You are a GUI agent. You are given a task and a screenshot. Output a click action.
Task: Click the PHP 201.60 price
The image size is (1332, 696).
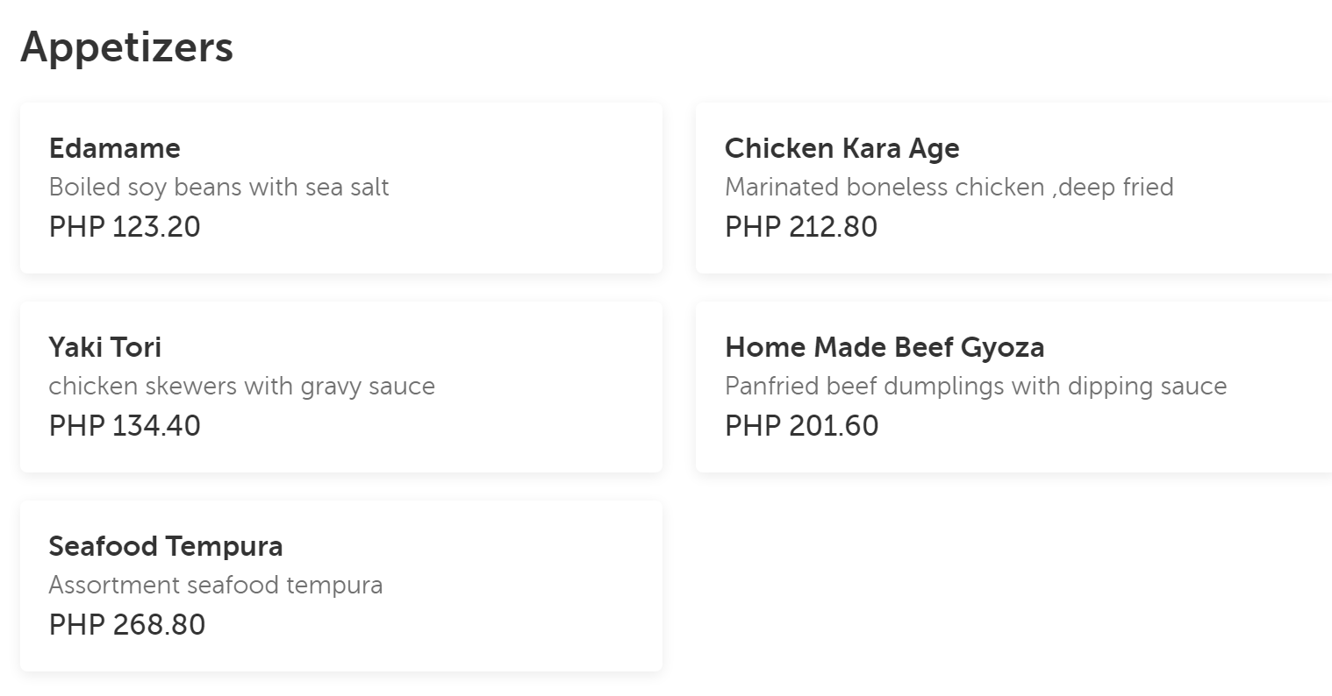(801, 426)
